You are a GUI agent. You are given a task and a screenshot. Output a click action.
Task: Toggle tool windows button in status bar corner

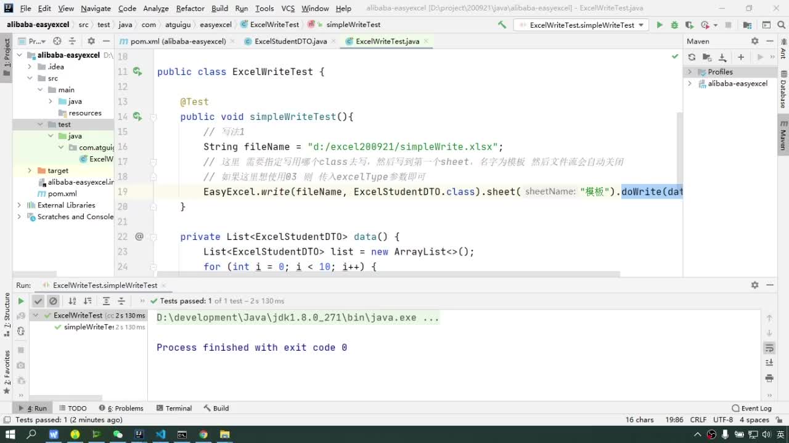coord(7,420)
